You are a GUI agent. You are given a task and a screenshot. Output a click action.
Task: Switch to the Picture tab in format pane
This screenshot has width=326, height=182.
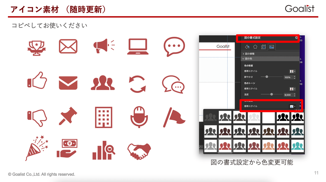tap(271, 47)
